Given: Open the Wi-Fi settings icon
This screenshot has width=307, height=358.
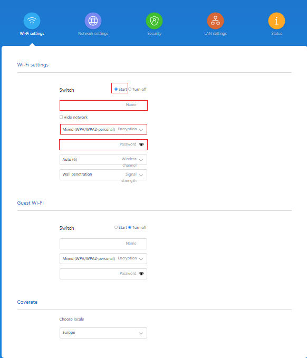Looking at the screenshot, I should (32, 21).
